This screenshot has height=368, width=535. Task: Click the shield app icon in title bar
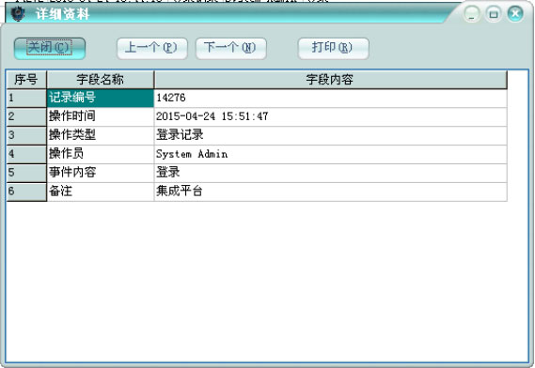click(x=17, y=14)
